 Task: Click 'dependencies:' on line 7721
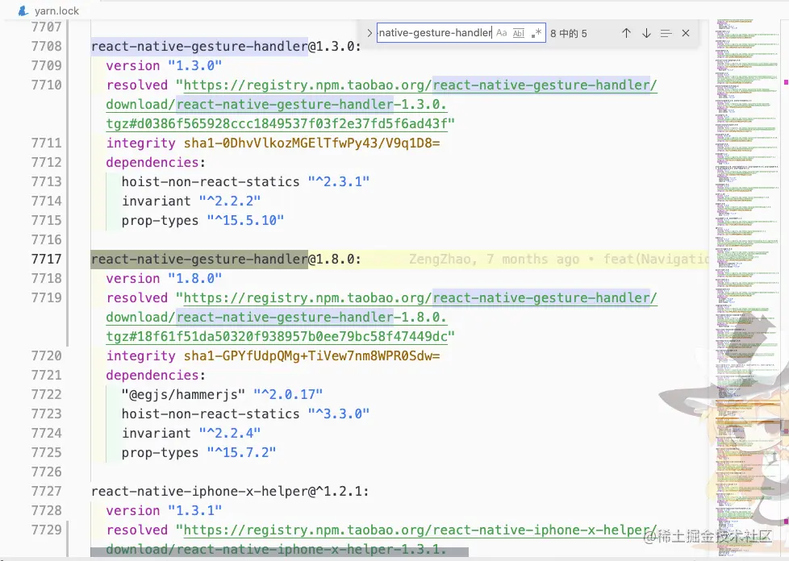click(x=156, y=375)
